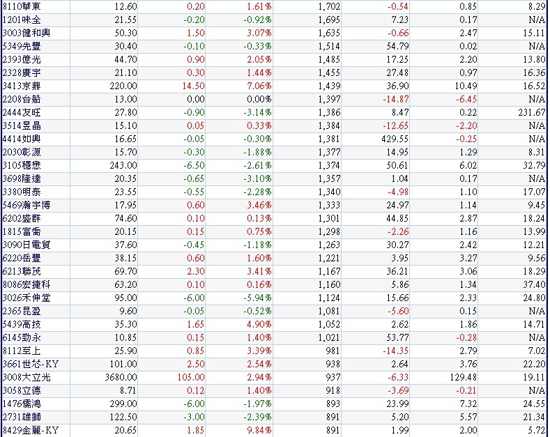Click price 3680.00 of 大立光
550x437 pixels.
(121, 377)
